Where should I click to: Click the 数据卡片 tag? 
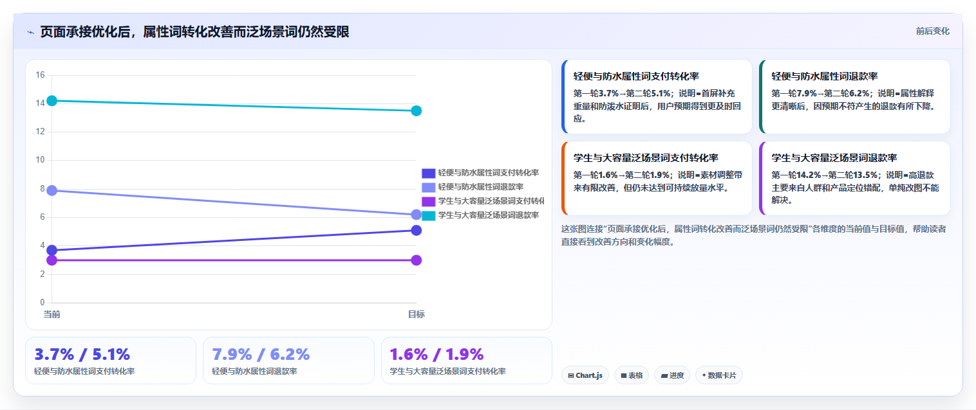coord(718,375)
